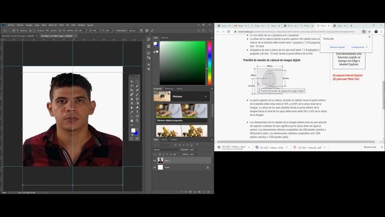Close the translate popup

pyautogui.click(x=369, y=37)
